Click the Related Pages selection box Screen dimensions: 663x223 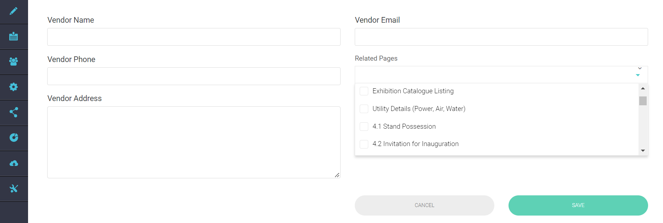[x=494, y=75]
